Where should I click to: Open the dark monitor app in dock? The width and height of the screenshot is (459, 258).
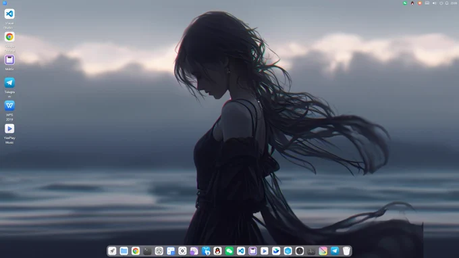pos(311,251)
